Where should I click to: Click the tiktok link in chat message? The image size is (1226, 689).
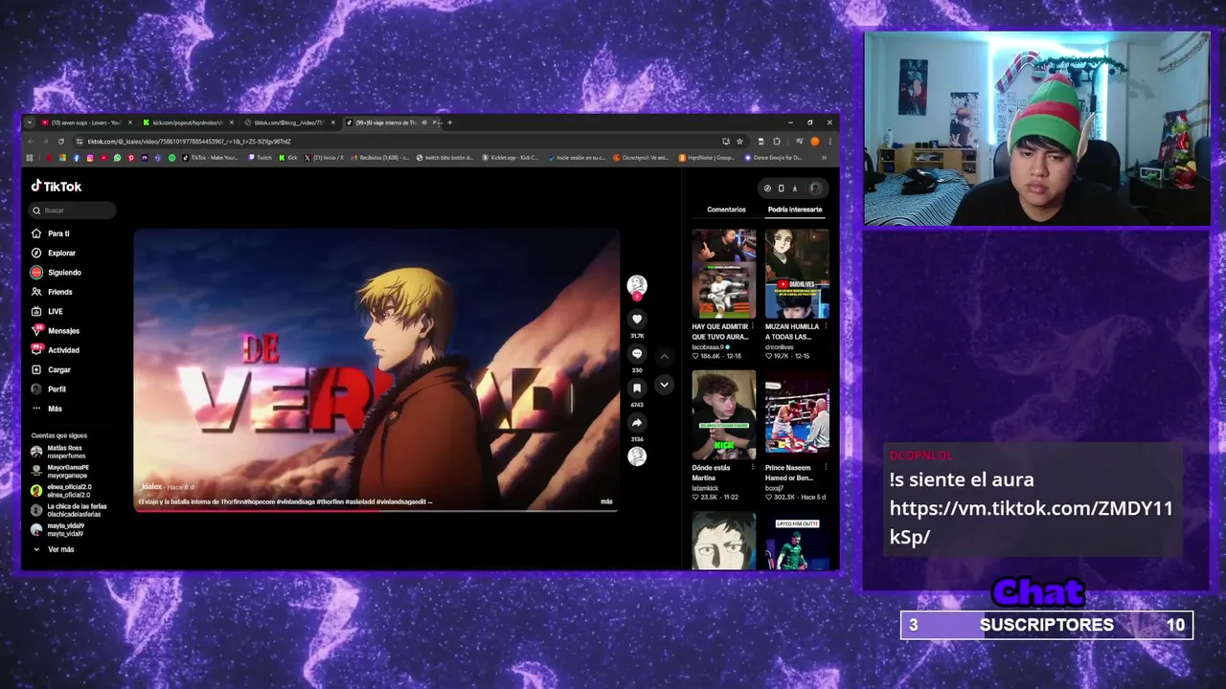1031,522
